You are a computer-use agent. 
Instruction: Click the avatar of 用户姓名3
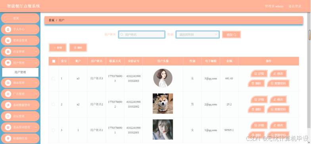coord(163,78)
